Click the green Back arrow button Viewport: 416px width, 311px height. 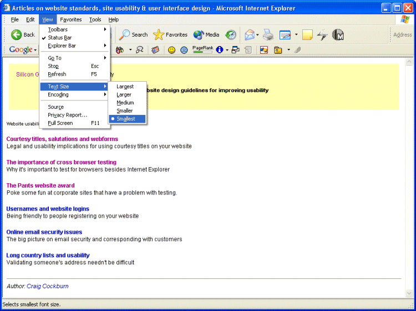tap(17, 35)
